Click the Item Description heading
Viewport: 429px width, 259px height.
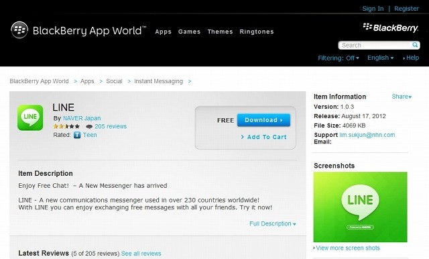point(46,174)
